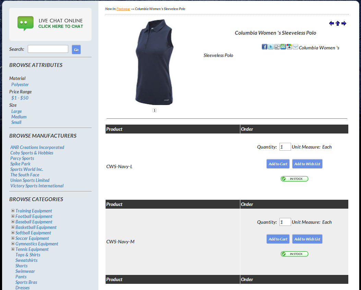Open Football Equipment category link
This screenshot has width=361, height=290.
click(34, 217)
